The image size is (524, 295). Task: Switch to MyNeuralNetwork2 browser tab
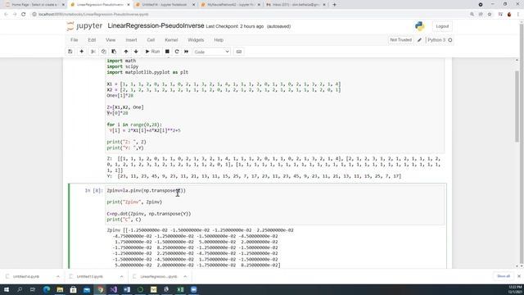230,5
